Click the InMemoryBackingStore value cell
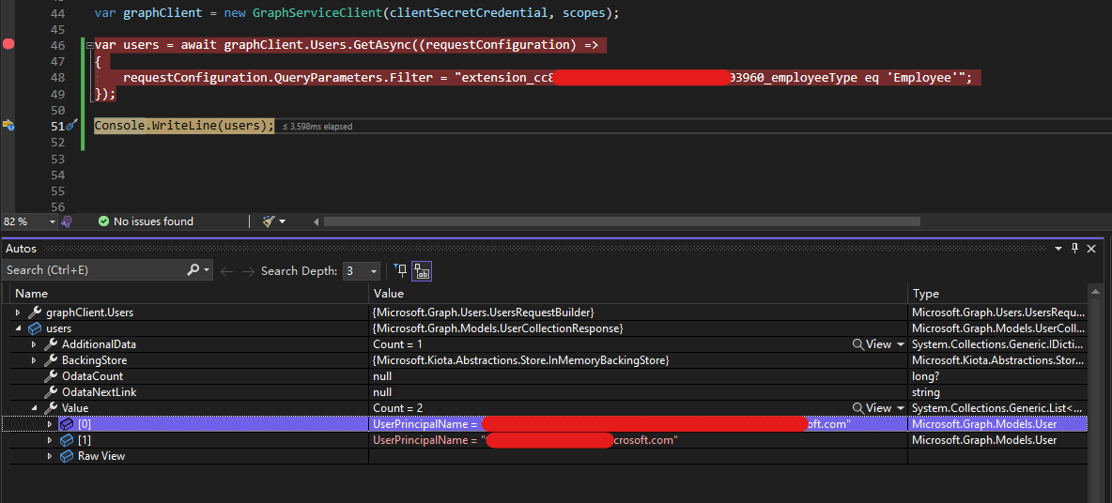 click(x=520, y=360)
